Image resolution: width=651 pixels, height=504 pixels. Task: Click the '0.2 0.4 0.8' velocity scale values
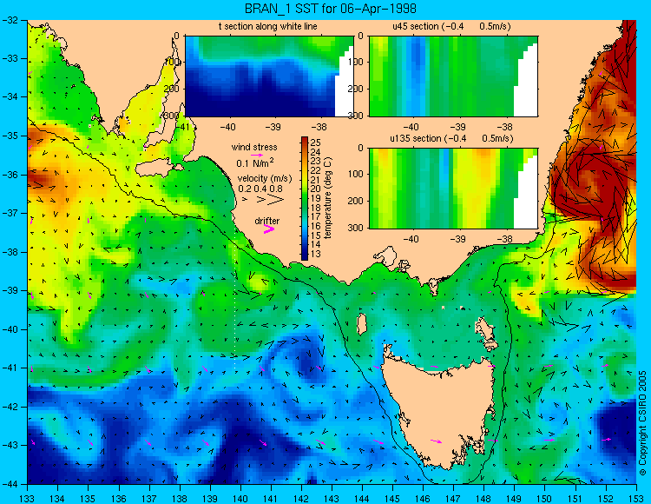click(x=260, y=189)
